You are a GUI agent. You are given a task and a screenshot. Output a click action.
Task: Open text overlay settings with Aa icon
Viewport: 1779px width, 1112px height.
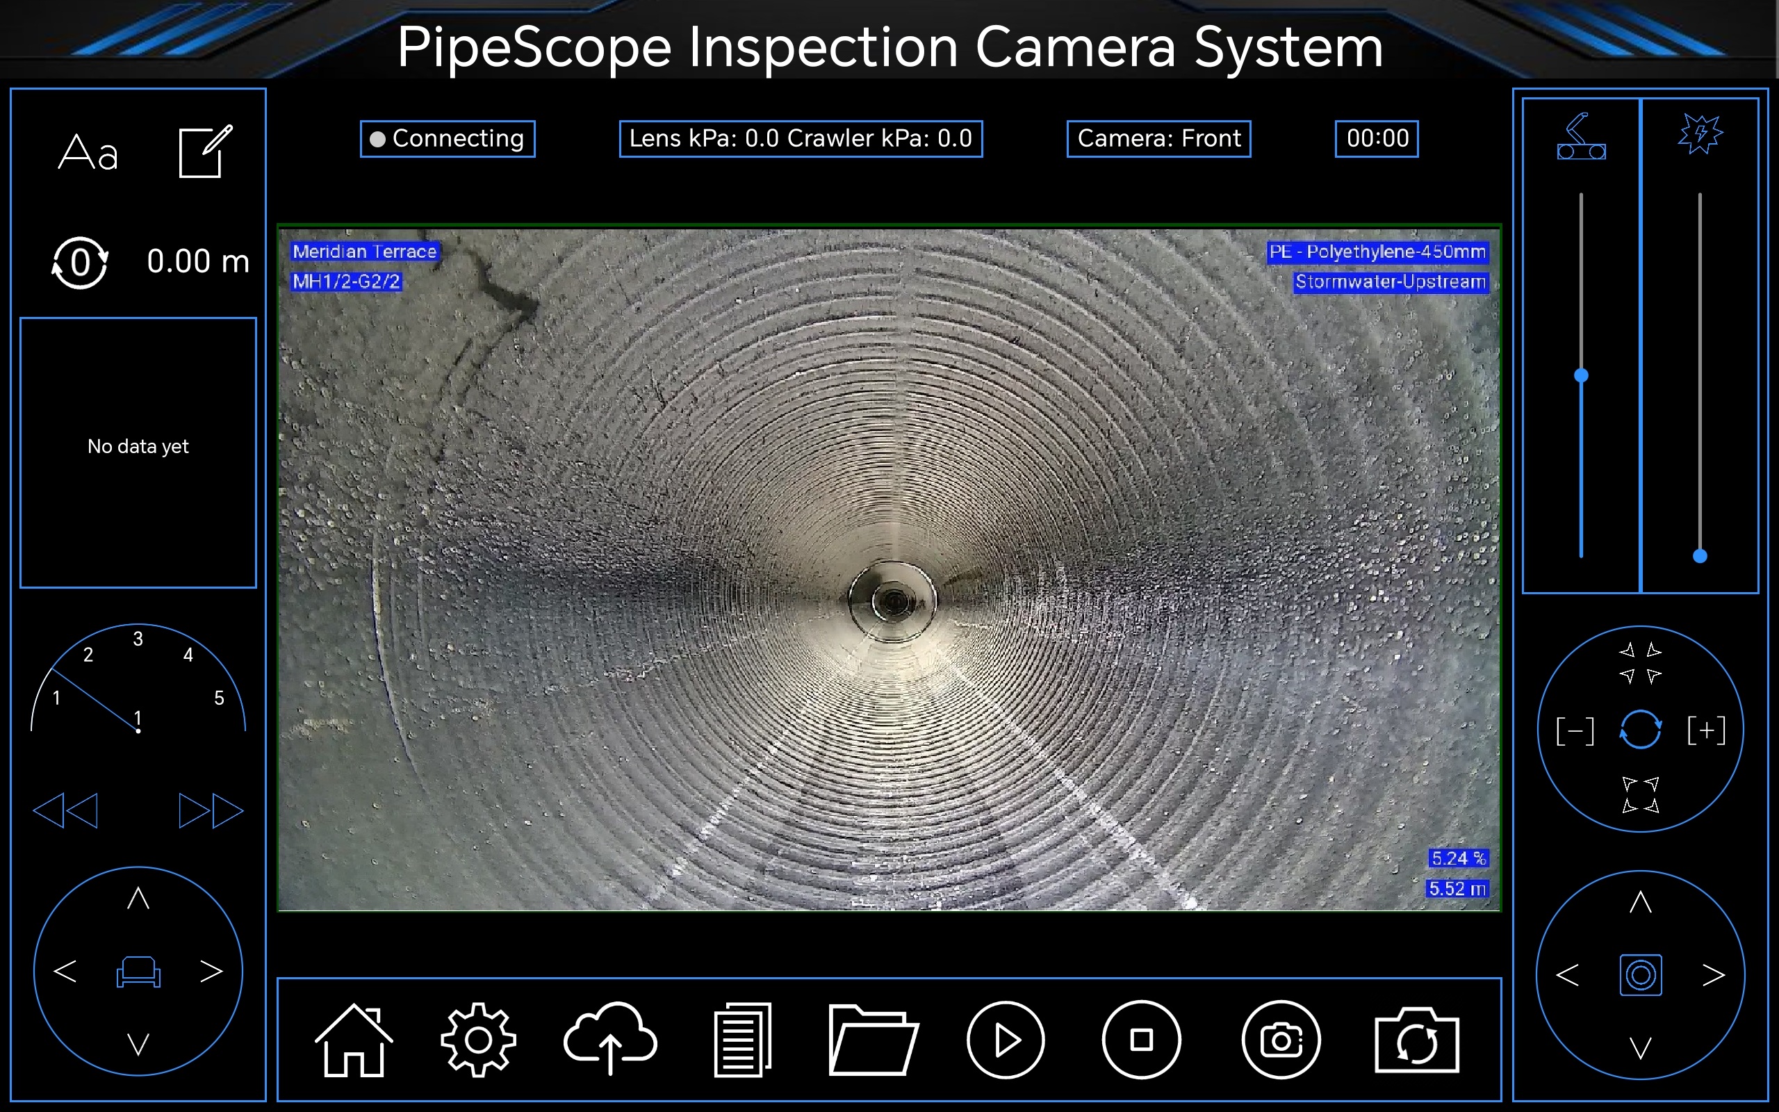88,151
